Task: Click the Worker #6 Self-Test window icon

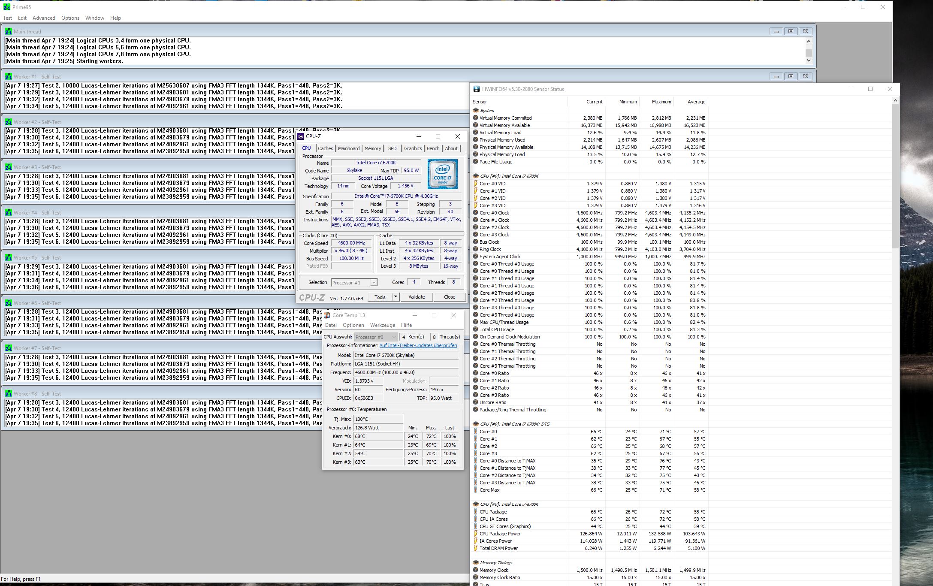Action: tap(9, 303)
